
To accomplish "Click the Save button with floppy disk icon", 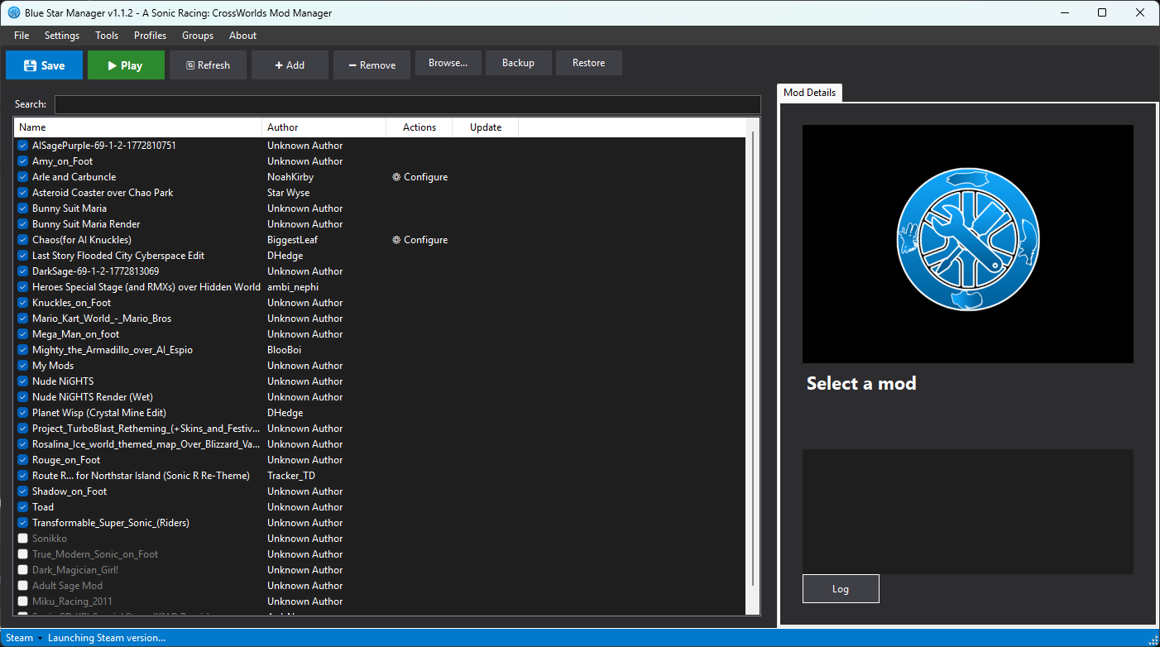I will 44,65.
